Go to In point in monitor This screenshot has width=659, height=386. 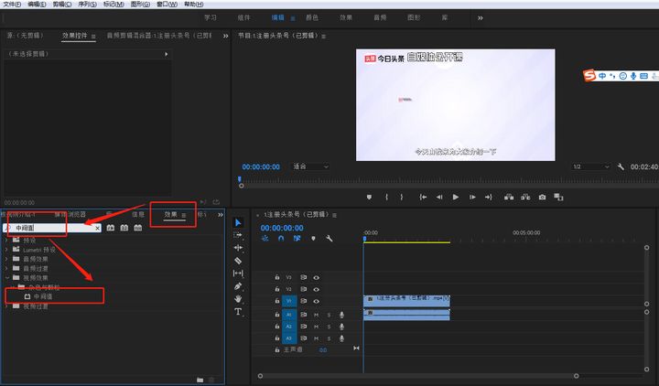pos(423,197)
